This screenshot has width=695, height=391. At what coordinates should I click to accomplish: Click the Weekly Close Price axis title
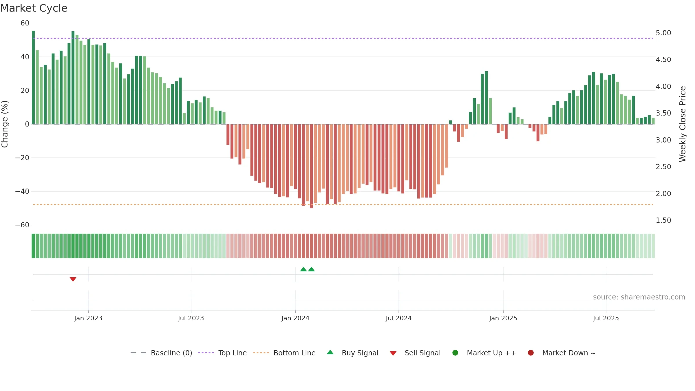(683, 124)
